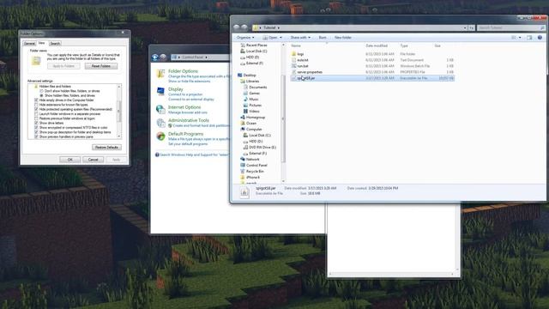The image size is (549, 309).
Task: Click the Recycle Bin icon in navigation pane
Action: pos(243,172)
